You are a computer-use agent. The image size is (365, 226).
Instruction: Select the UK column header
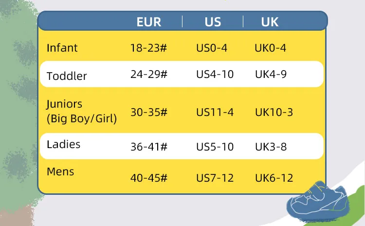[x=270, y=22]
